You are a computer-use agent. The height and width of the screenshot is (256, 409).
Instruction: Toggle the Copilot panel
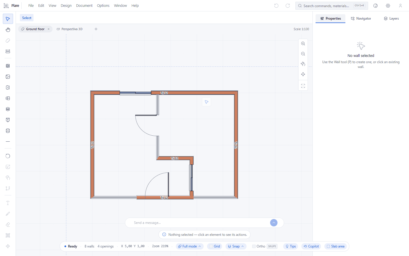pos(311,246)
